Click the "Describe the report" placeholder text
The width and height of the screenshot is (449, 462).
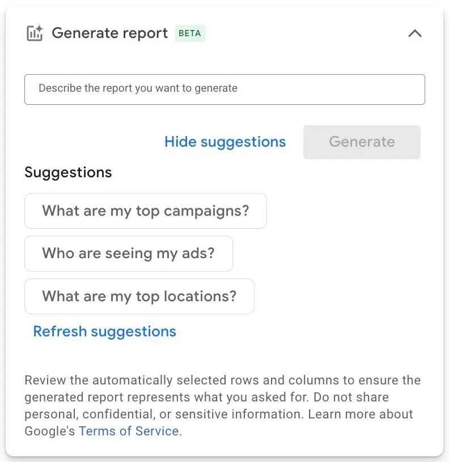coord(138,88)
